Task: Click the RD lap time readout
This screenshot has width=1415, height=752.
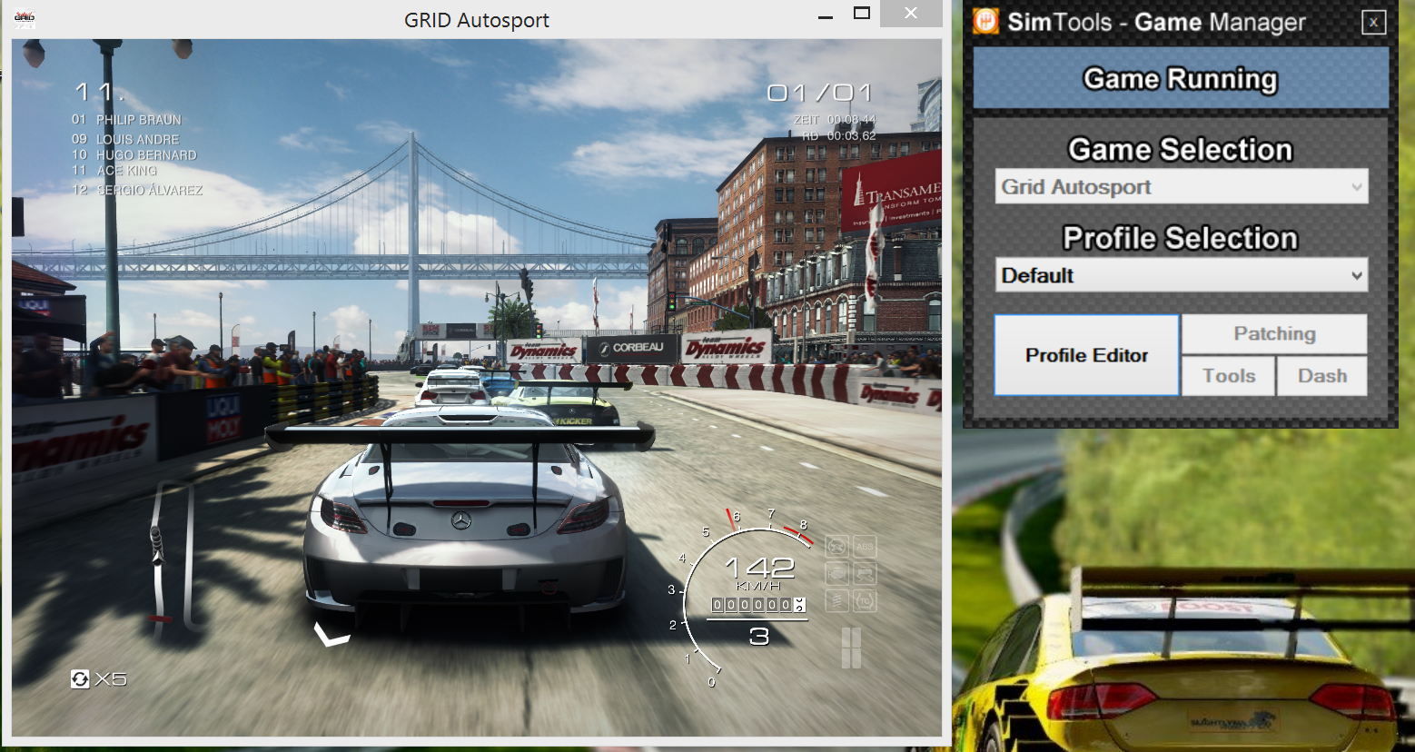Action: (838, 136)
